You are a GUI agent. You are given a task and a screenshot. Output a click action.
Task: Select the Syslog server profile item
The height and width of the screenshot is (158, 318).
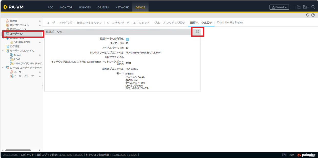coord(17,55)
